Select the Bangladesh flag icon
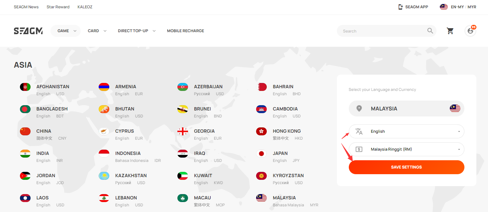Image resolution: width=488 pixels, height=212 pixels. (x=25, y=109)
